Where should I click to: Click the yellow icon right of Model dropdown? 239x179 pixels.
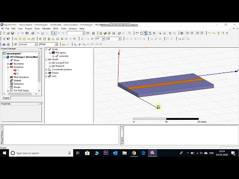(63, 44)
